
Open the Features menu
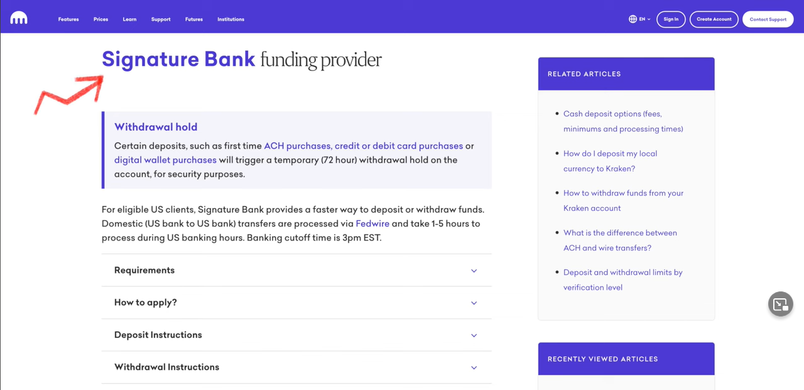tap(68, 19)
